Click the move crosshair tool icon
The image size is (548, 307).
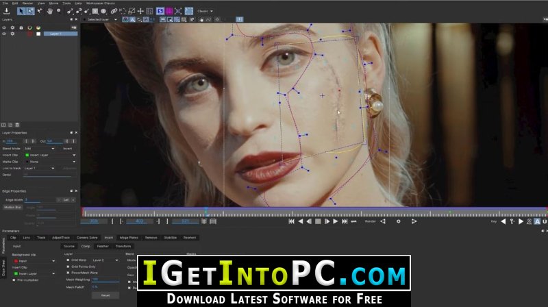pos(140,11)
